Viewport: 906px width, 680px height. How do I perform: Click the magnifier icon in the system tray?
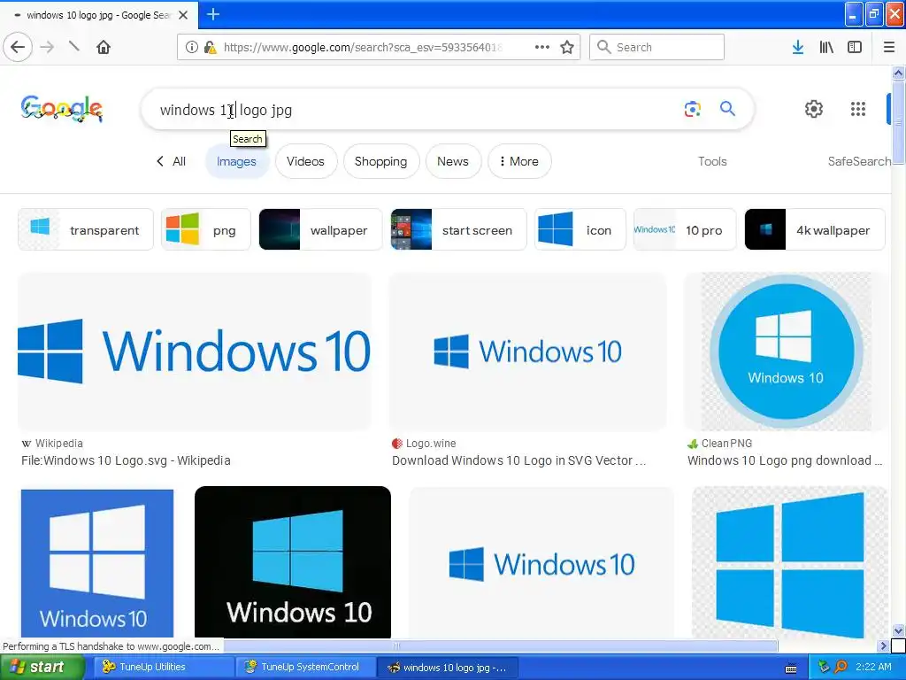click(841, 667)
